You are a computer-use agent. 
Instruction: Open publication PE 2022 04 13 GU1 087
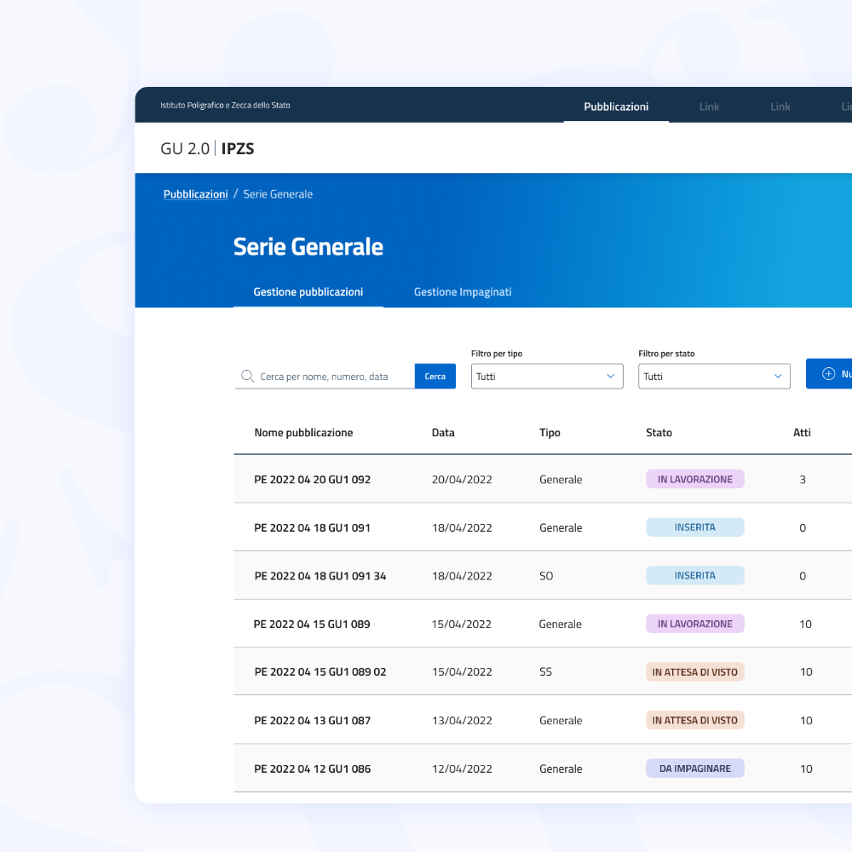[x=313, y=721]
